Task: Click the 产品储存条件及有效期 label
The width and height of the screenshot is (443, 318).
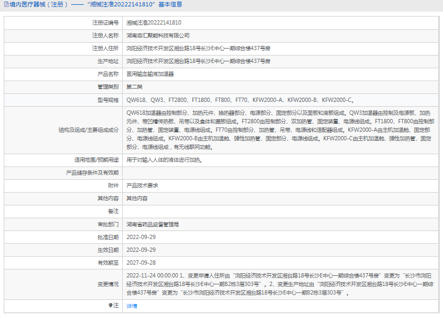Action: 92,173
